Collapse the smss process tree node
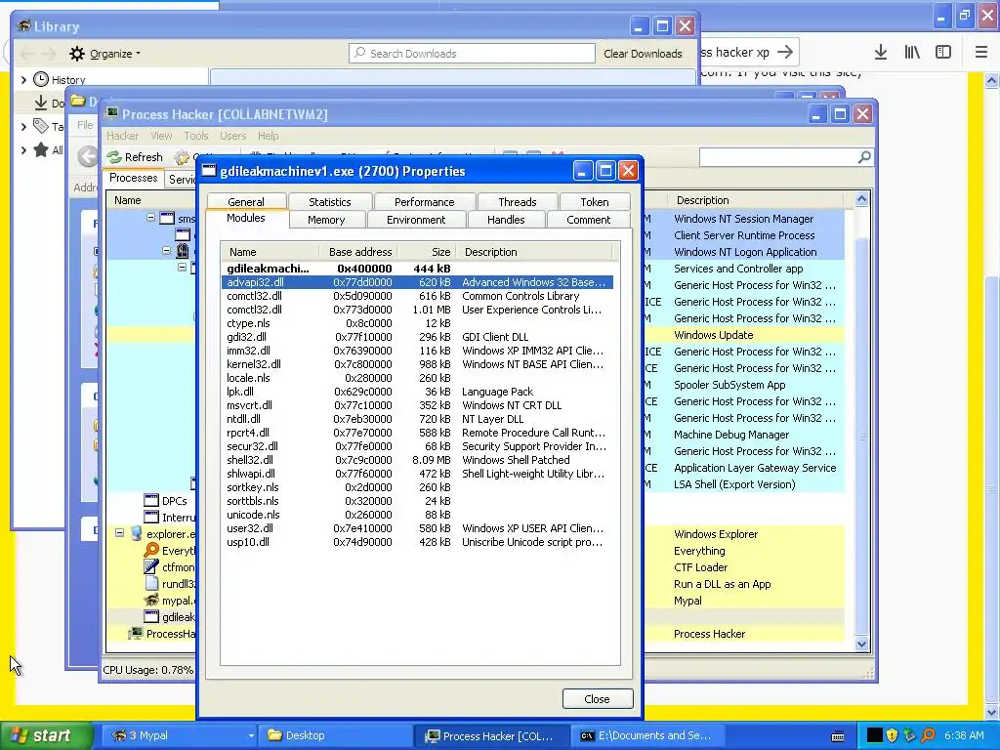The height and width of the screenshot is (750, 1000). [150, 218]
